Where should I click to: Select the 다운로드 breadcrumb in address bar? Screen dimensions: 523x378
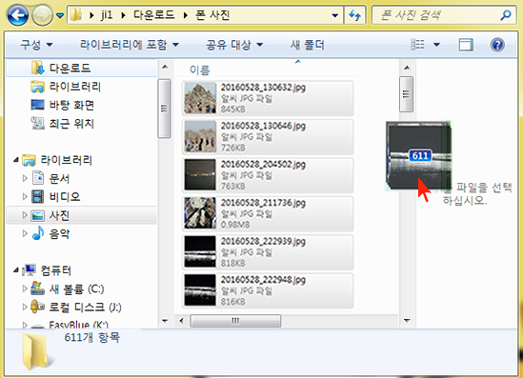[x=153, y=15]
